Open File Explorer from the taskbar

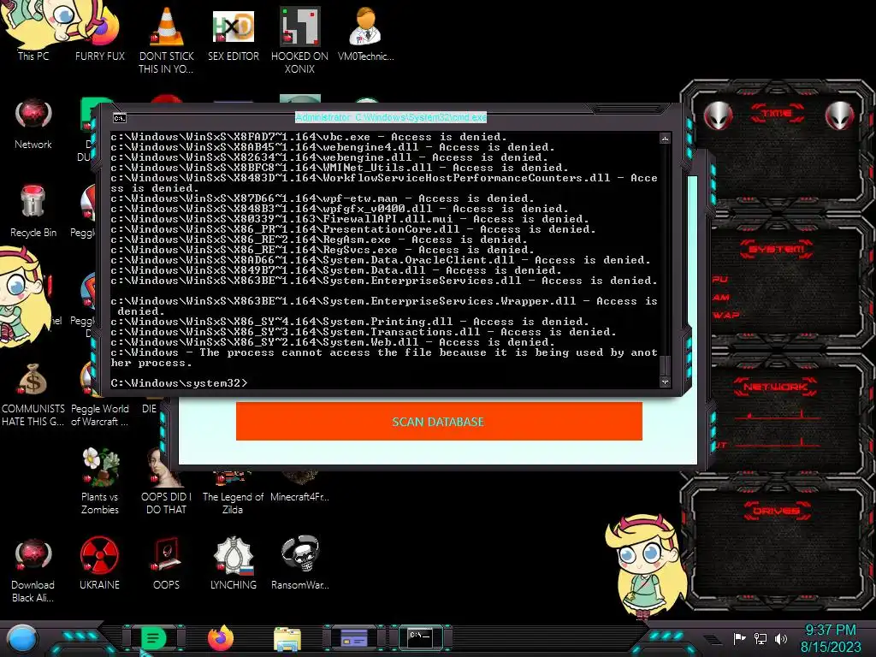click(287, 639)
